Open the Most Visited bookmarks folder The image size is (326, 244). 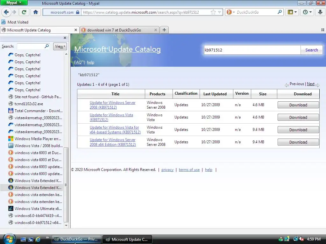15,22
